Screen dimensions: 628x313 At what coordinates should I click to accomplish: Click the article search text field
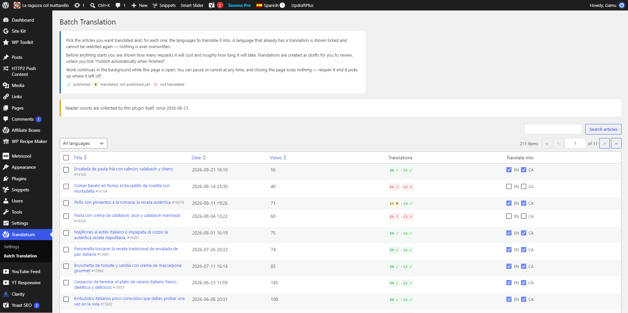click(x=553, y=129)
